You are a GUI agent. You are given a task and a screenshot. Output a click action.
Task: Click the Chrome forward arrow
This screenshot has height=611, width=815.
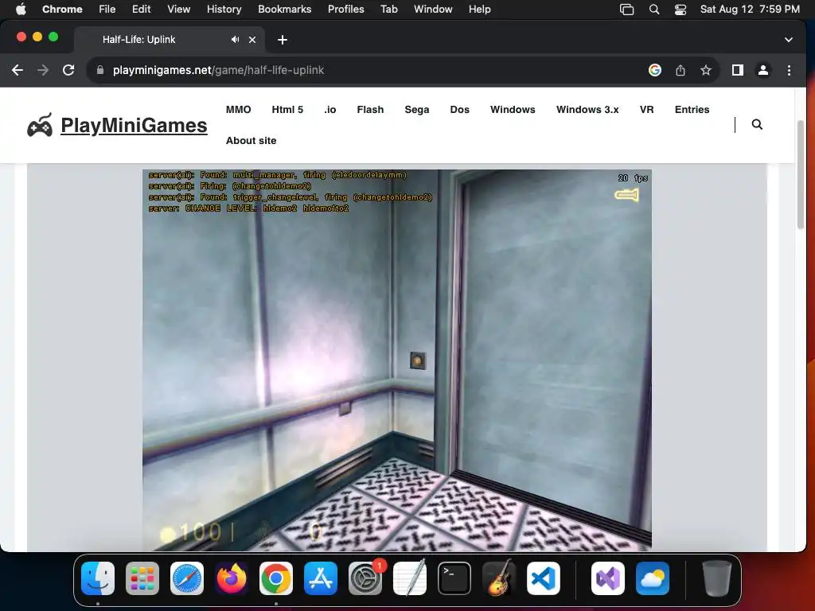point(43,70)
